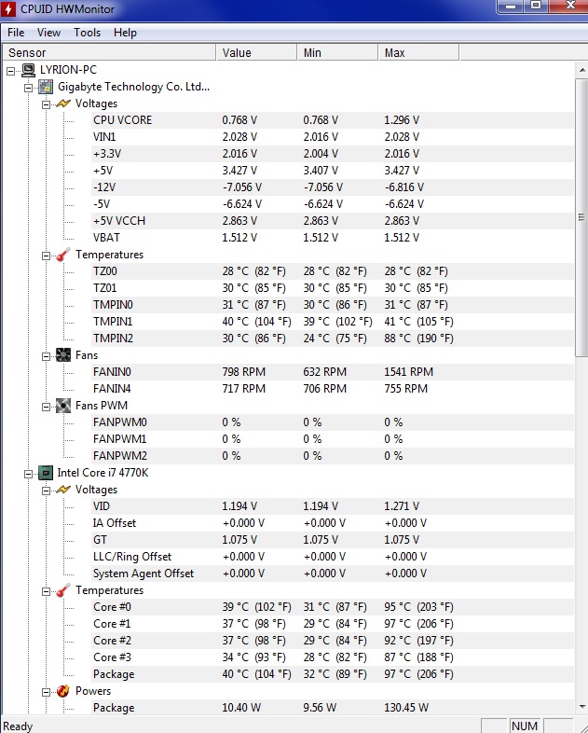Click the 1.296 V CPU VCORE max value

click(402, 120)
